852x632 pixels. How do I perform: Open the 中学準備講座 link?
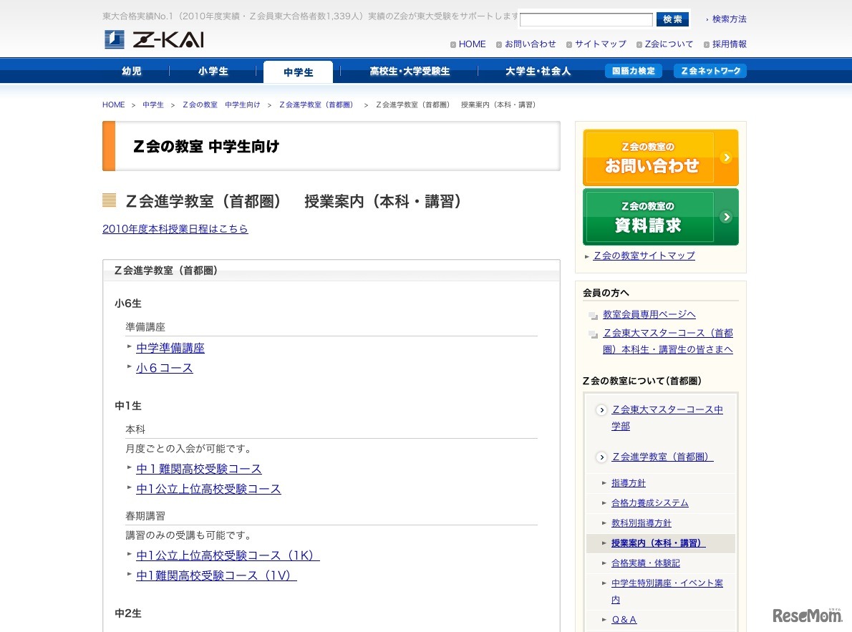[x=170, y=347]
